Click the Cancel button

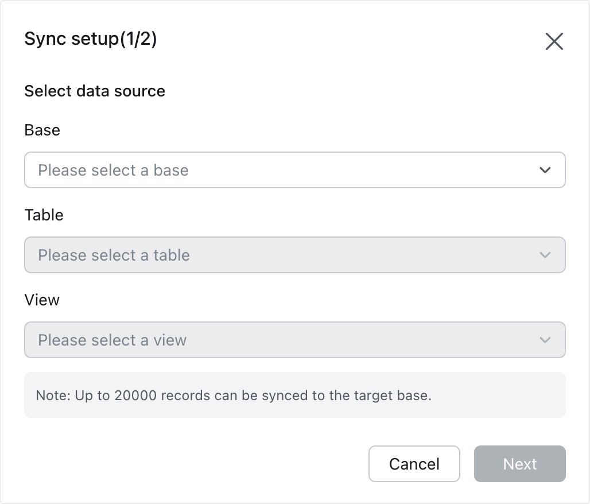tap(414, 464)
